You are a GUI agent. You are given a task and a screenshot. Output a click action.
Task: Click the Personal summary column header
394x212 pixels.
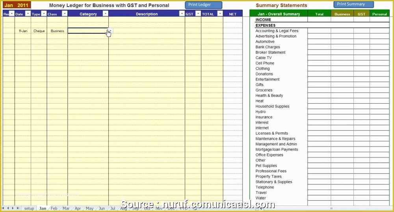tap(379, 14)
